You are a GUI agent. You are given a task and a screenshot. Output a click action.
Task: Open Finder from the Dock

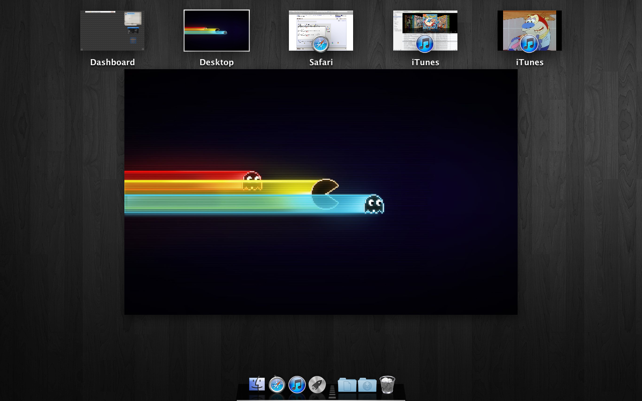click(257, 385)
